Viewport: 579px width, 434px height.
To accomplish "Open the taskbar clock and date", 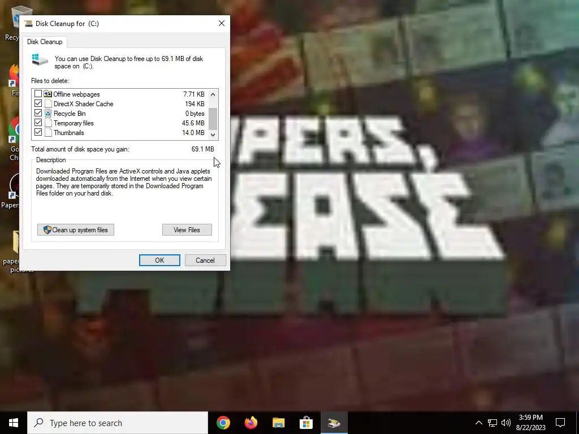I will pyautogui.click(x=530, y=423).
